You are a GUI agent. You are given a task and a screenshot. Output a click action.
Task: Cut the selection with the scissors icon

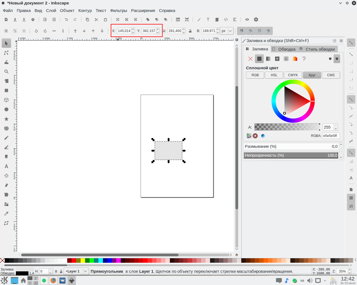[x=96, y=19]
